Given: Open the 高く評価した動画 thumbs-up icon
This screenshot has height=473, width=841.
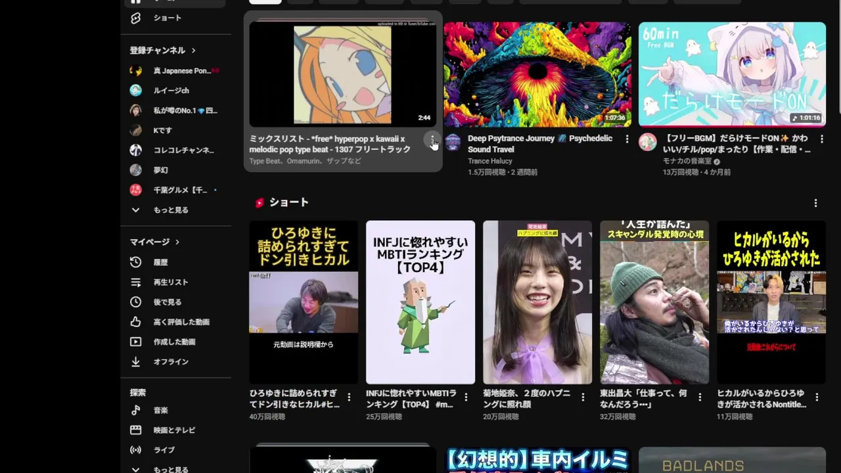Looking at the screenshot, I should (x=135, y=322).
